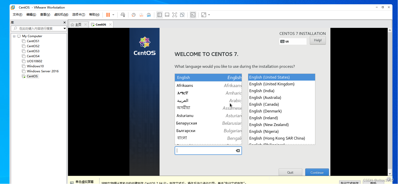
Task: Select English (Ireland) locale
Action: pos(281,118)
